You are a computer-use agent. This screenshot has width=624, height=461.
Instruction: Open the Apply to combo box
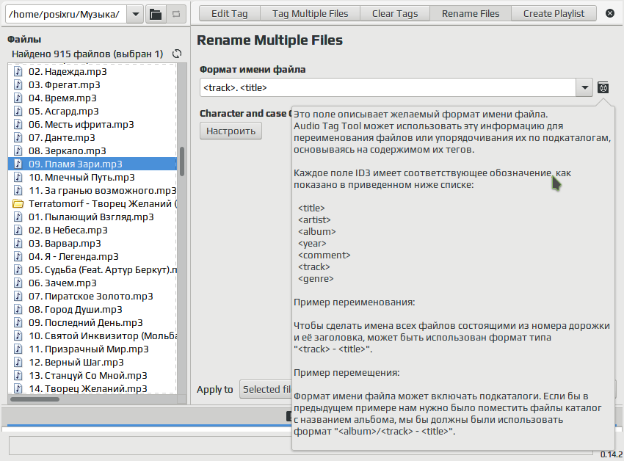point(266,389)
